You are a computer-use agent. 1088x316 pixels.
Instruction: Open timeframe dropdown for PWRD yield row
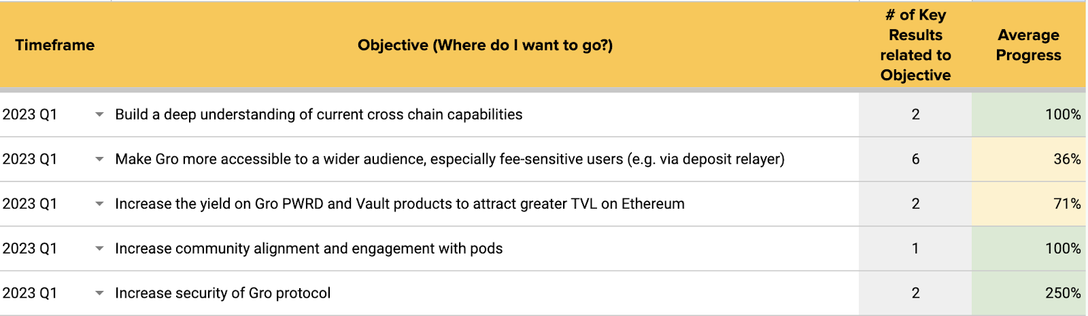99,204
